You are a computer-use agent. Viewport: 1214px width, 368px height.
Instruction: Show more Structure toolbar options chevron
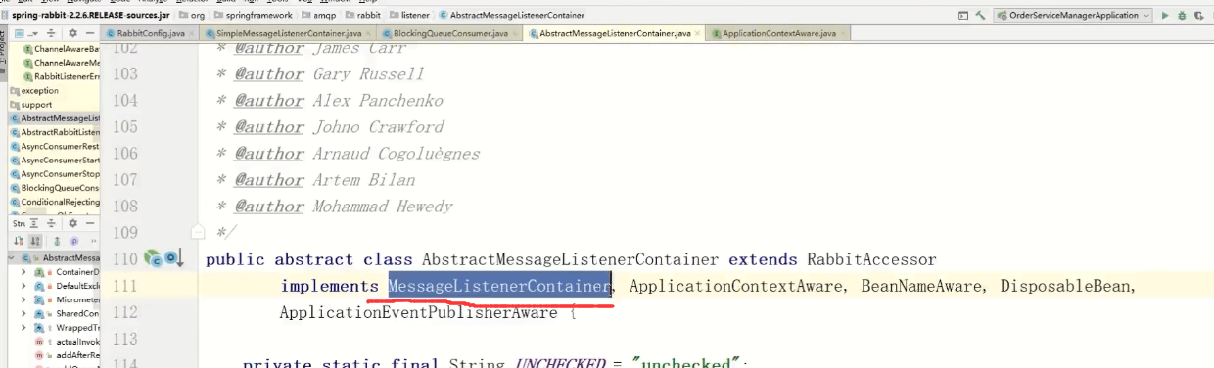[93, 240]
